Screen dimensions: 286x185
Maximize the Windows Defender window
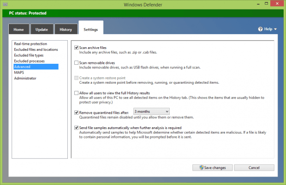267,4
